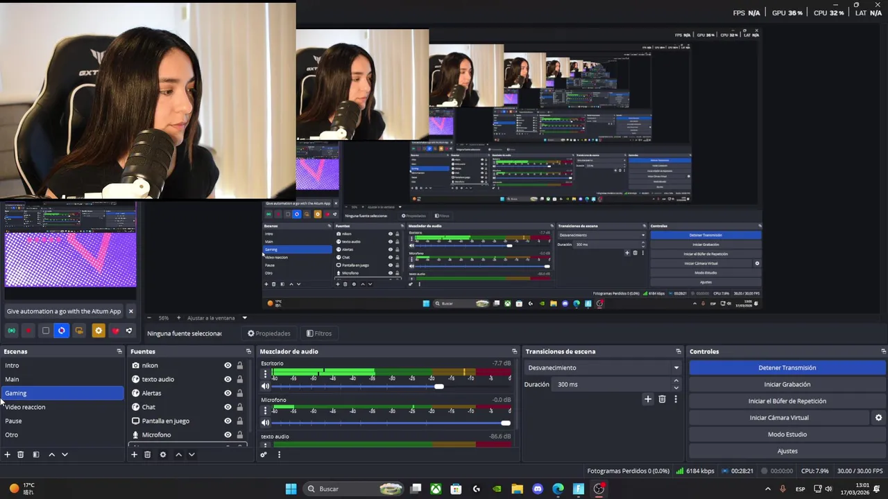
Task: Select the Intro scene
Action: (x=62, y=365)
